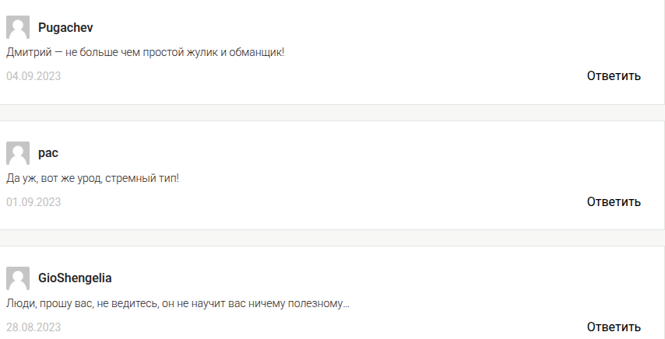The height and width of the screenshot is (339, 665).
Task: Open GioShengelia's avatar placeholder
Action: (x=18, y=278)
